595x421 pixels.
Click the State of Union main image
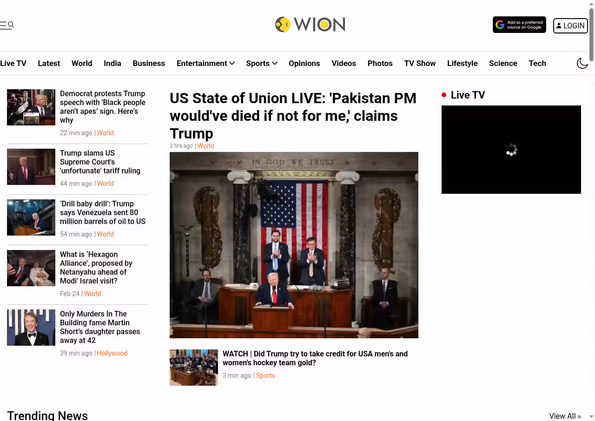pyautogui.click(x=294, y=245)
